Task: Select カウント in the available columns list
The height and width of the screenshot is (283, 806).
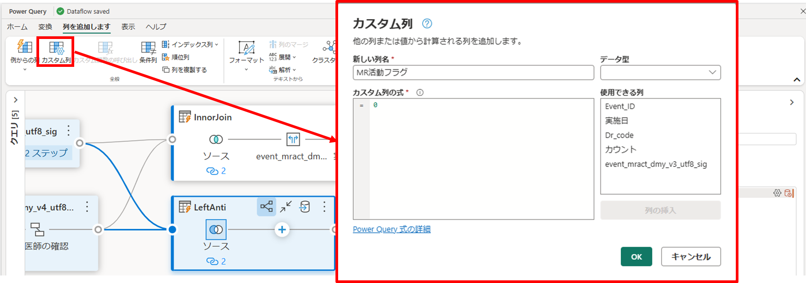Action: click(621, 149)
